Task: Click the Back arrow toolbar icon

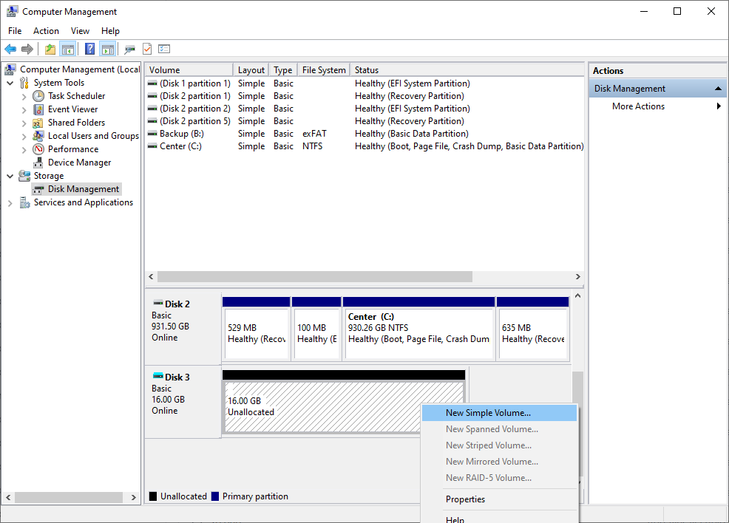Action: coord(10,49)
